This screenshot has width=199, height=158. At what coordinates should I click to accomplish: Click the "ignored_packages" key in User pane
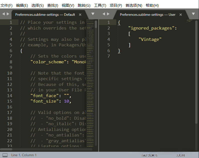[151, 28]
